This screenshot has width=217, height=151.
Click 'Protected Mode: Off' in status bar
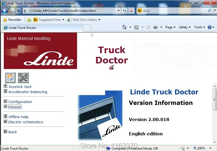(x=143, y=149)
